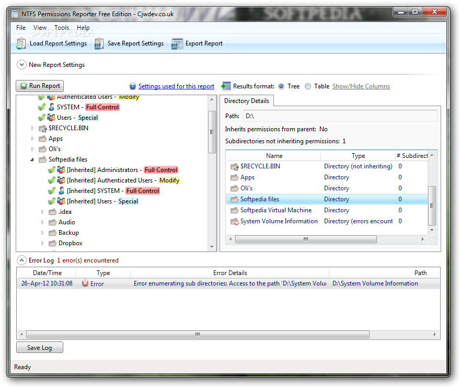Click the error log horizontal scrollbar thumb
Viewport: 461px width, 388px height.
click(198, 335)
